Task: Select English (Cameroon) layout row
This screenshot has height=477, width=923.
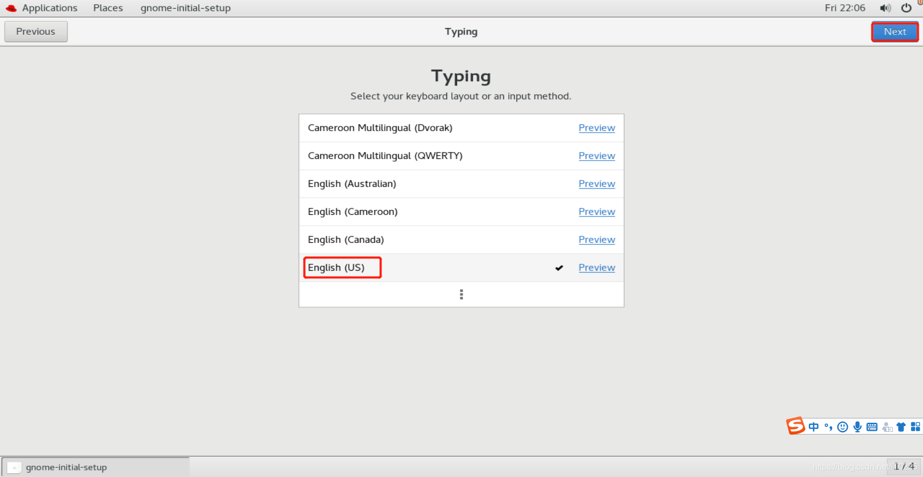Action: (461, 212)
